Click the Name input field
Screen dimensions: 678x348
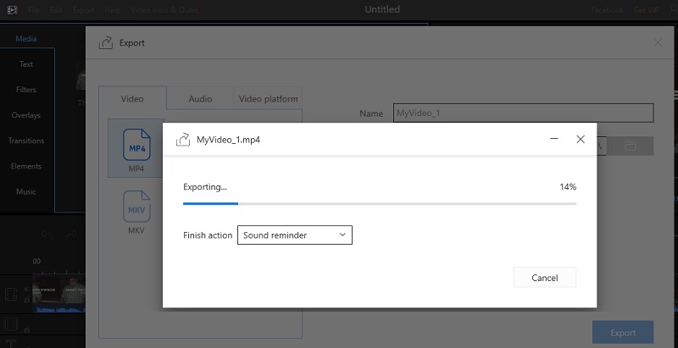(x=523, y=113)
